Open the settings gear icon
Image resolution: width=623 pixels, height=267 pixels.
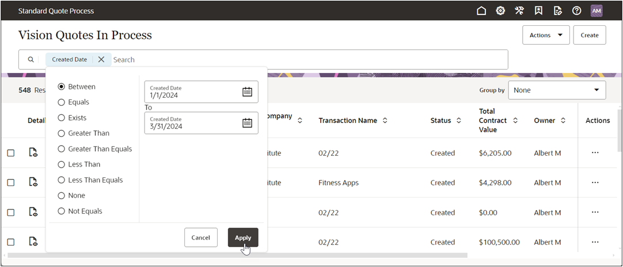[500, 11]
